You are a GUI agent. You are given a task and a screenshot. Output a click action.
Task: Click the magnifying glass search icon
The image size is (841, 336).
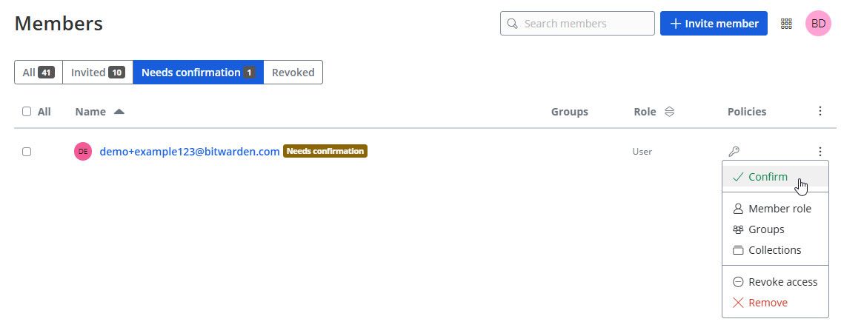coord(512,24)
